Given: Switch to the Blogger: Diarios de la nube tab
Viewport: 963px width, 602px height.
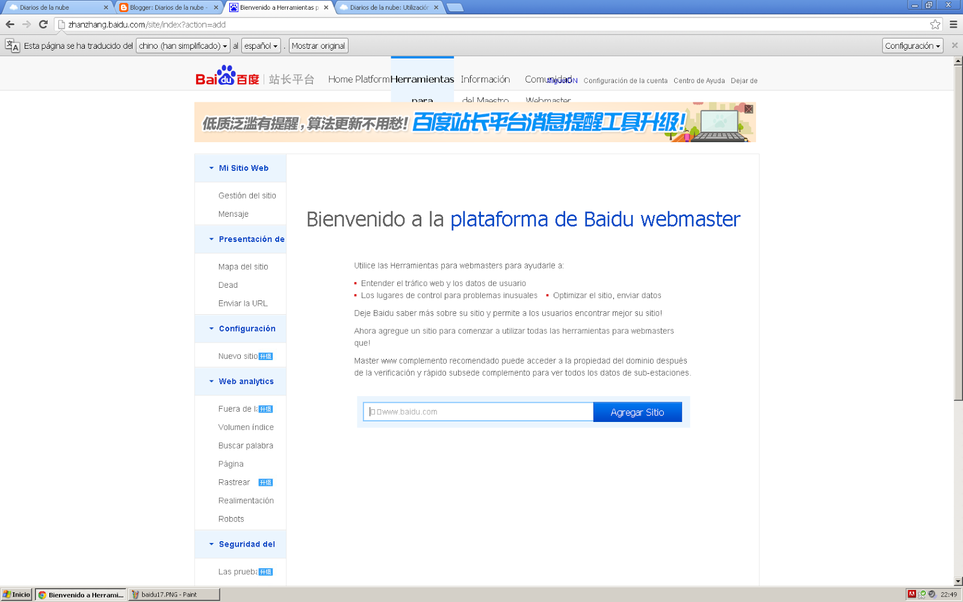Looking at the screenshot, I should pyautogui.click(x=168, y=7).
